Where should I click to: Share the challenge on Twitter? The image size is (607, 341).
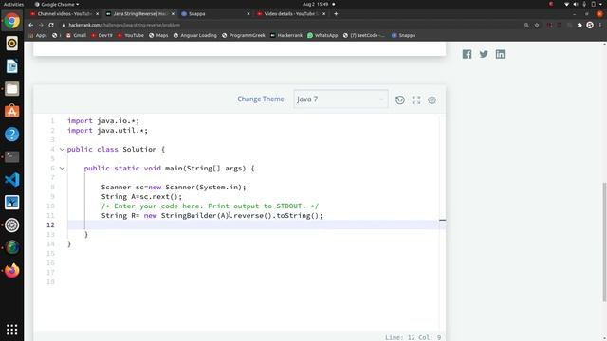pos(484,54)
